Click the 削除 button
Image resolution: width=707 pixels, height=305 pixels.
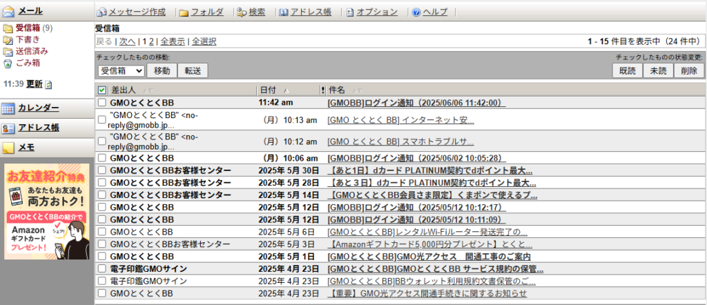(x=689, y=71)
